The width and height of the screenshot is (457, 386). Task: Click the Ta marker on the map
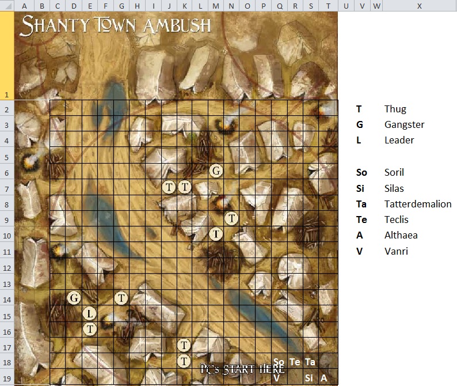pos(310,362)
